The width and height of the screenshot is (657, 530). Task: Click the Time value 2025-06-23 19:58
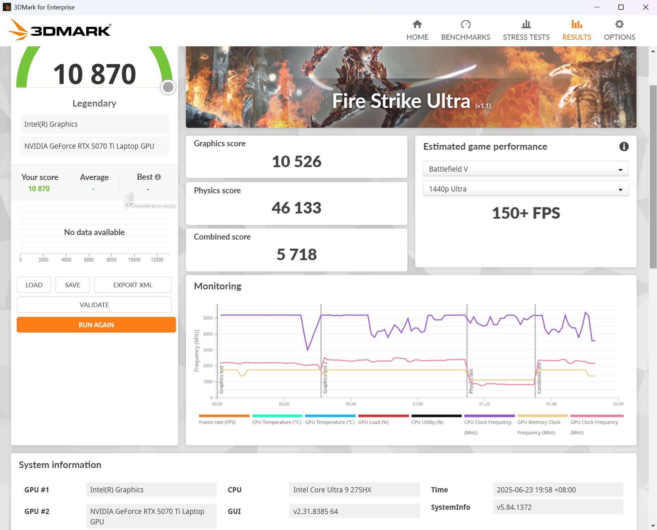pos(558,490)
